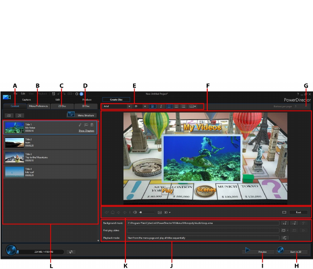Expand the first play video dropdown arrow
The image size is (313, 269).
(x=288, y=230)
